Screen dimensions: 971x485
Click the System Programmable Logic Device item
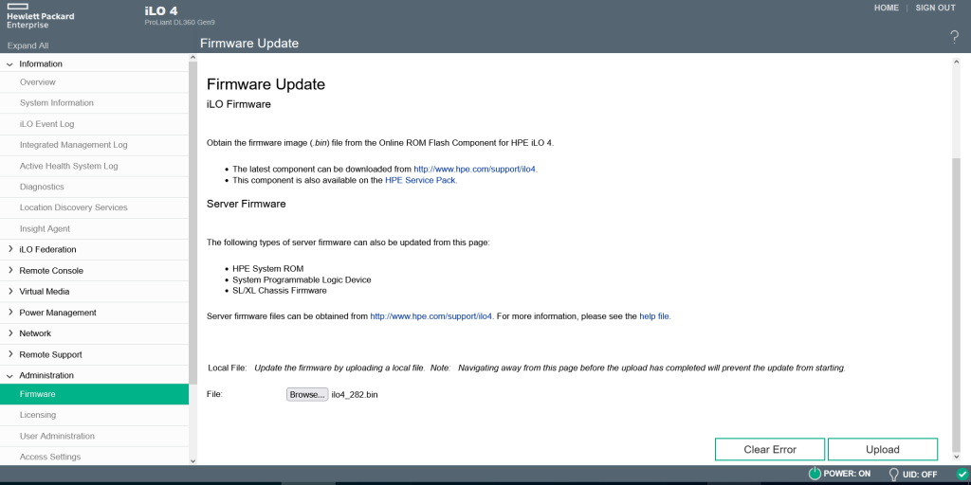[302, 279]
